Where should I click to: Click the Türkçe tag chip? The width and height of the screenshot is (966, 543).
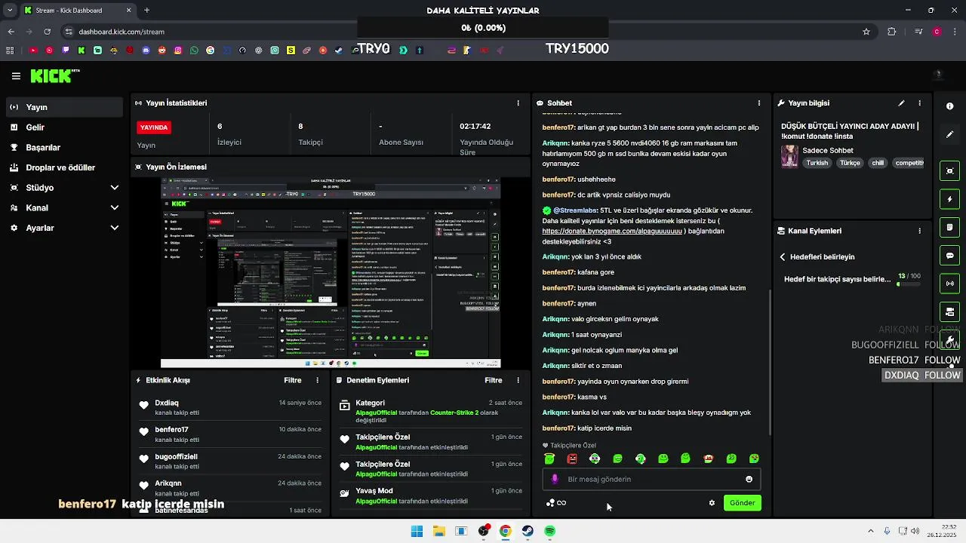(x=850, y=163)
